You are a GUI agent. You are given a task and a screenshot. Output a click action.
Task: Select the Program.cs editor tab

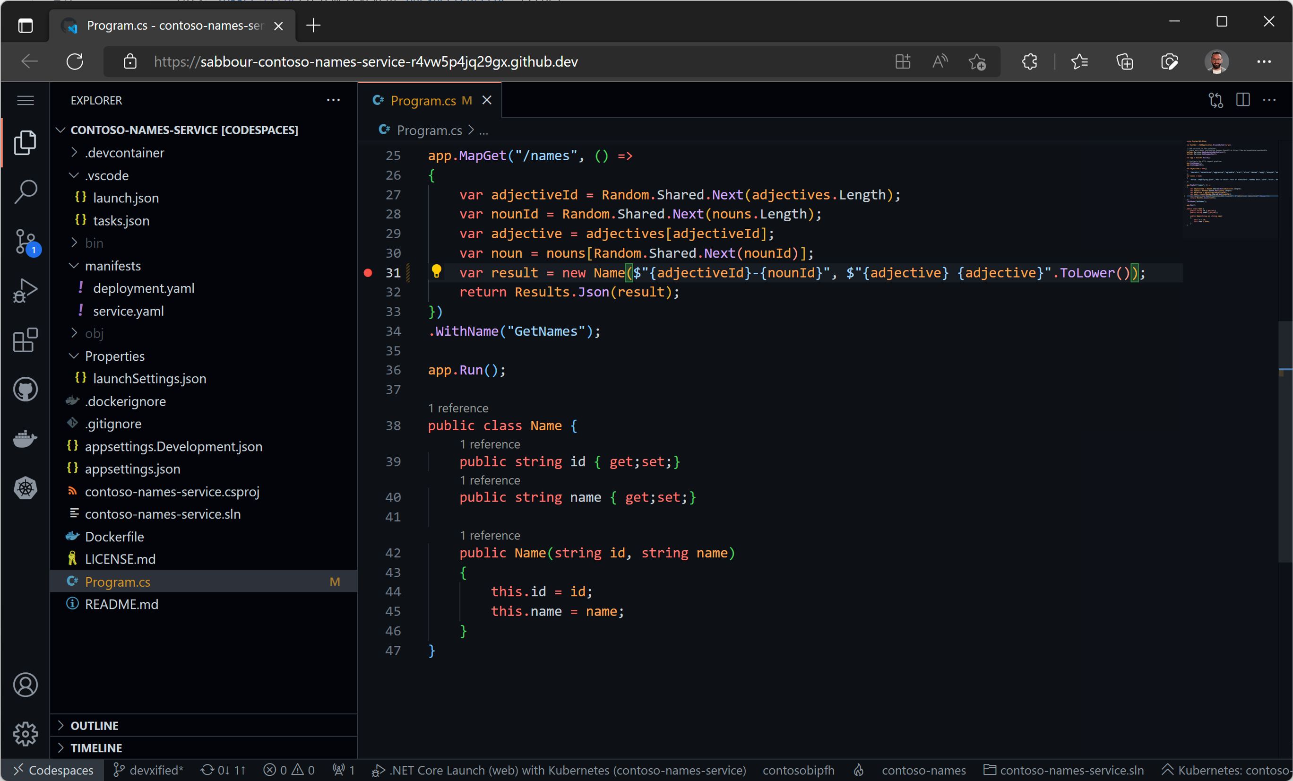(x=423, y=100)
